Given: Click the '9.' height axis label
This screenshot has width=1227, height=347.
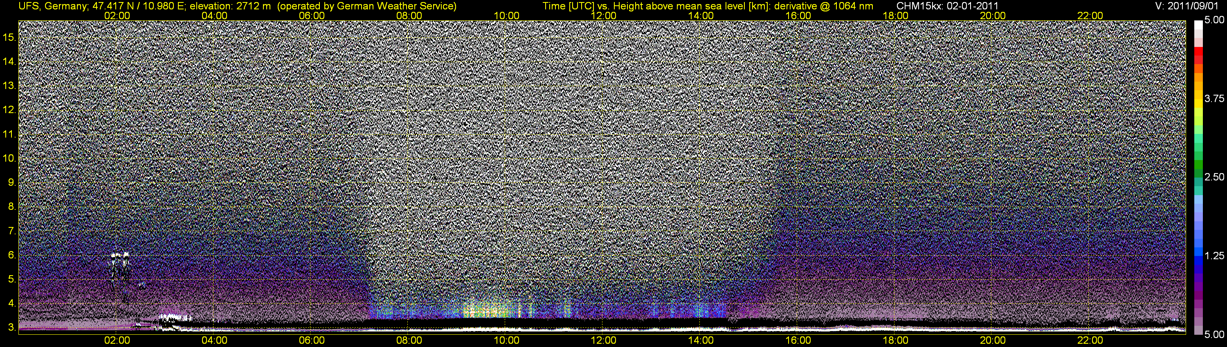Looking at the screenshot, I should [12, 182].
